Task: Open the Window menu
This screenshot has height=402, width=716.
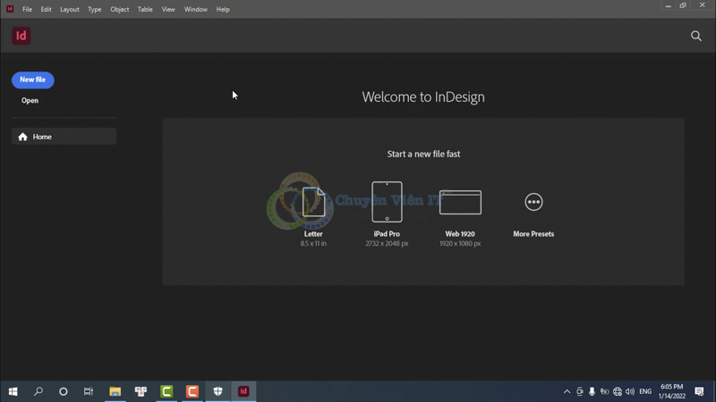Action: (x=195, y=9)
